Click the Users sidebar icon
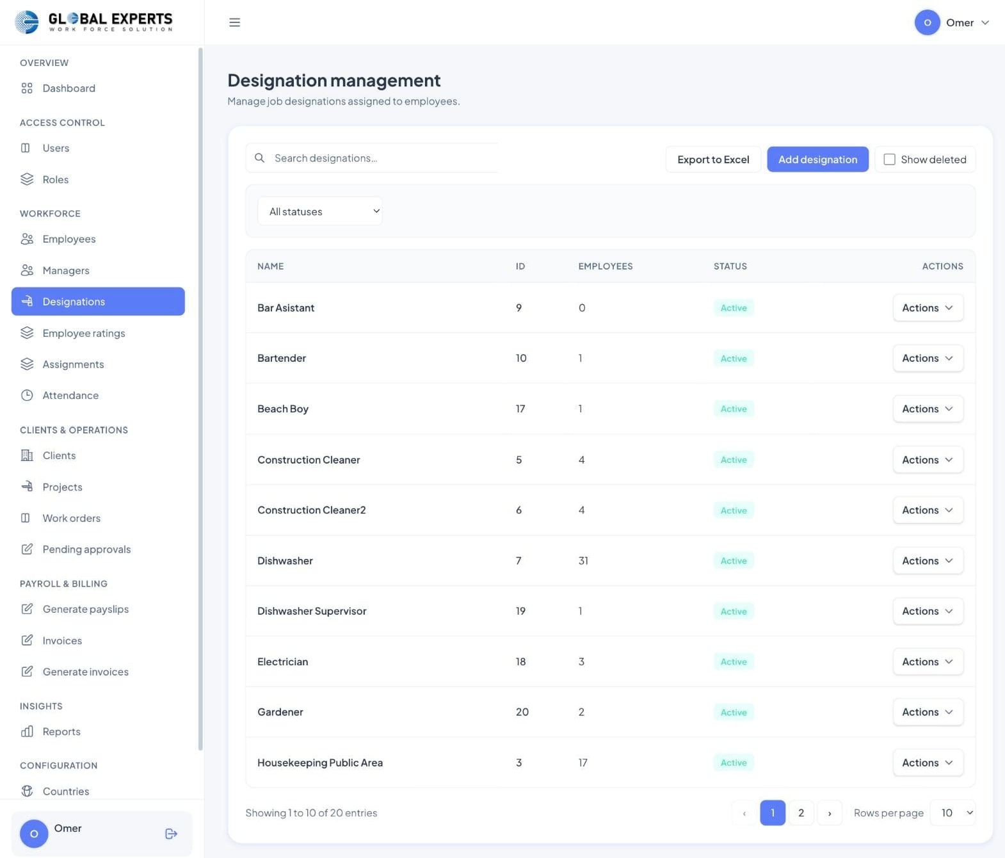Screen dimensions: 1005x858 26,148
